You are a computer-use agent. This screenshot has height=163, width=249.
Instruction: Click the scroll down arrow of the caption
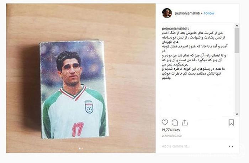237,114
